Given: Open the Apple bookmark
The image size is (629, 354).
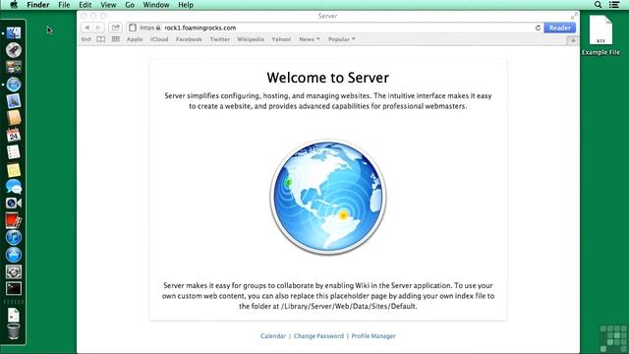Looking at the screenshot, I should [x=135, y=39].
